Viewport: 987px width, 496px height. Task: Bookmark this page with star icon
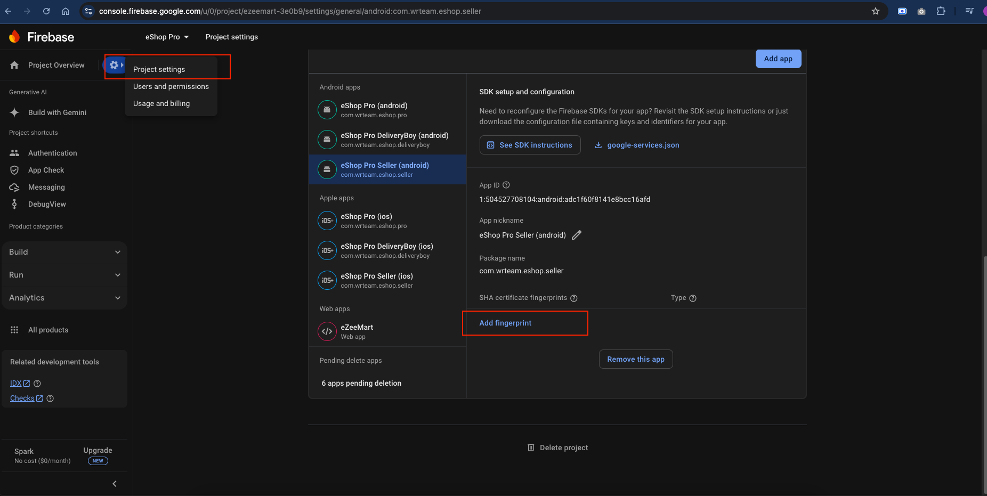point(876,11)
